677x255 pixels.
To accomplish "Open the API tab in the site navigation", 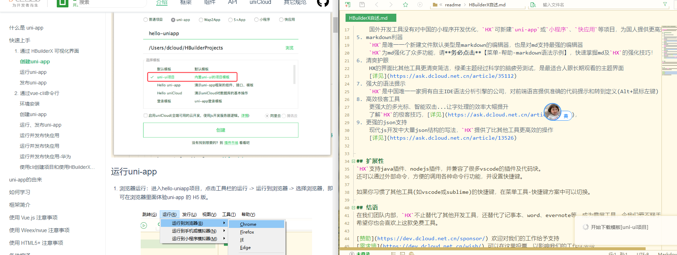I will pos(233,2).
